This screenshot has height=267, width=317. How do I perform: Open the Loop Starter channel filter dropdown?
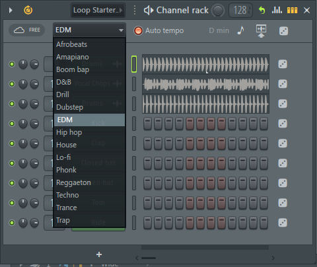point(98,10)
